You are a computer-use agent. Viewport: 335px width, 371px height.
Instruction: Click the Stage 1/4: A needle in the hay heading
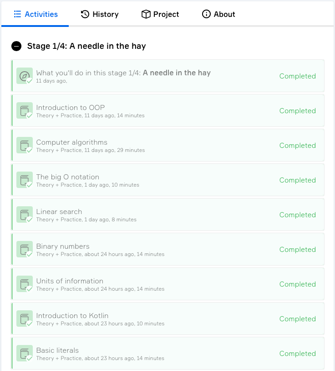click(86, 46)
